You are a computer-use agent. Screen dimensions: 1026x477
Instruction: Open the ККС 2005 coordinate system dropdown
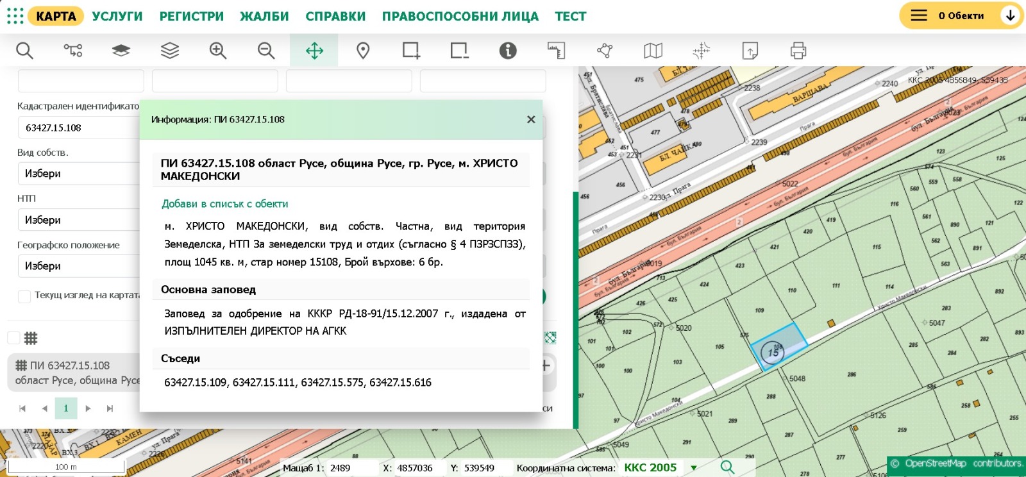(x=693, y=468)
